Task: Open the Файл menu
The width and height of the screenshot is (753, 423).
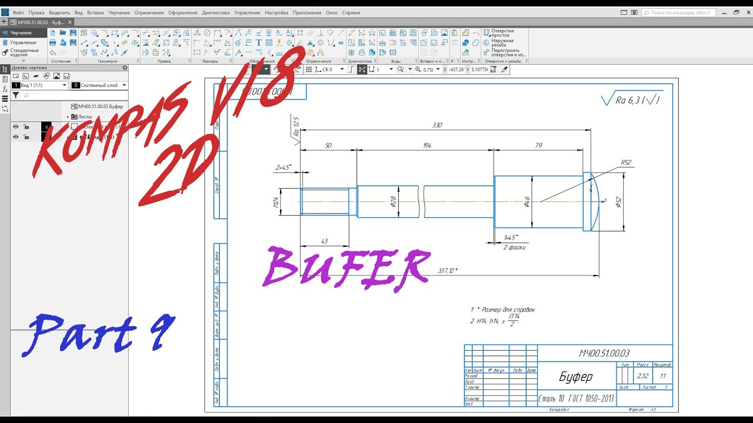Action: 18,12
